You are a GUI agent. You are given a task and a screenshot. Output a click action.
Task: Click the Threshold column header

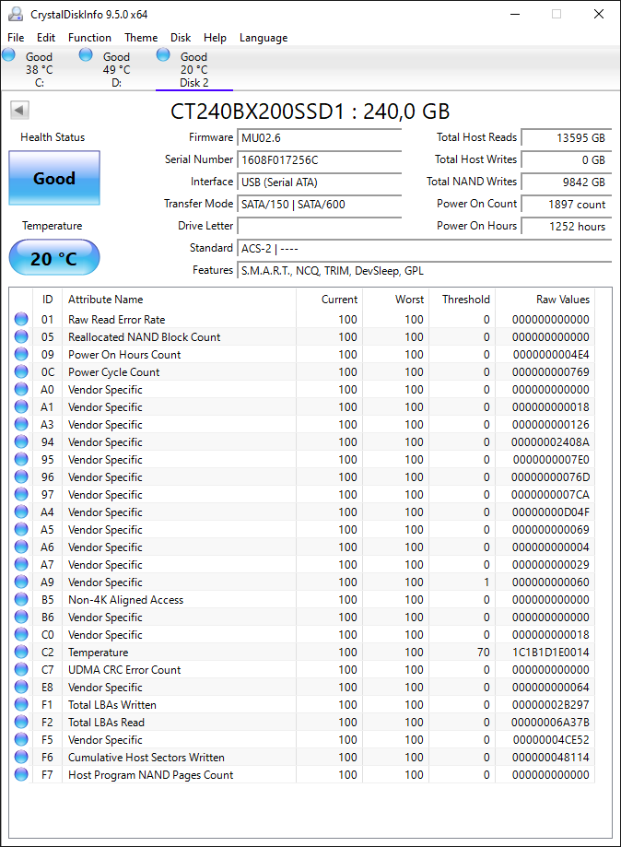pyautogui.click(x=463, y=300)
